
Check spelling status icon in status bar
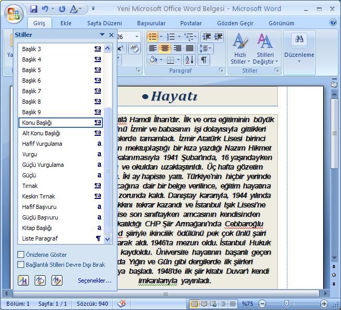pyautogui.click(x=121, y=304)
